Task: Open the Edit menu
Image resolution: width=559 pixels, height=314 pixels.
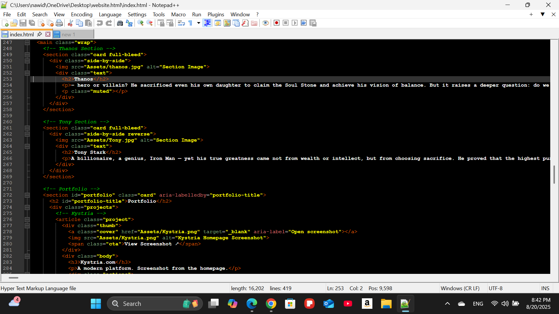Action: pos(22,14)
